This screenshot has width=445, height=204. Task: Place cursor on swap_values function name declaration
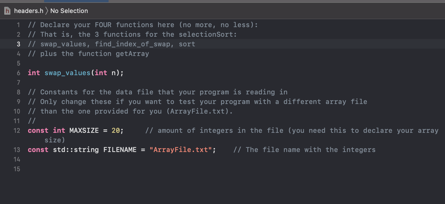[67, 73]
